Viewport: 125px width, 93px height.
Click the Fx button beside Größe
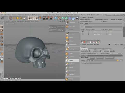point(121,60)
